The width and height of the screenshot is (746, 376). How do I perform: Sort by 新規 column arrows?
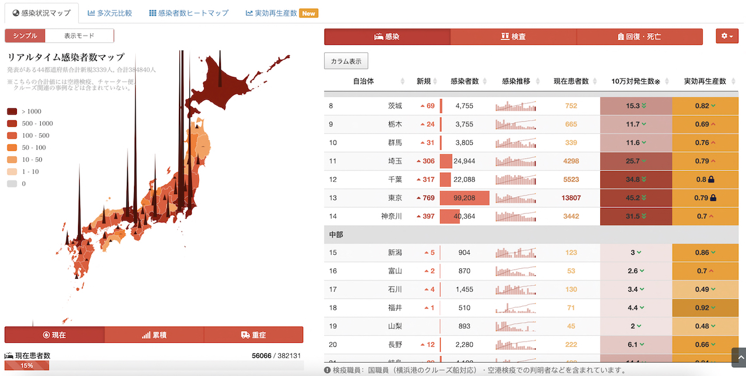(x=435, y=81)
